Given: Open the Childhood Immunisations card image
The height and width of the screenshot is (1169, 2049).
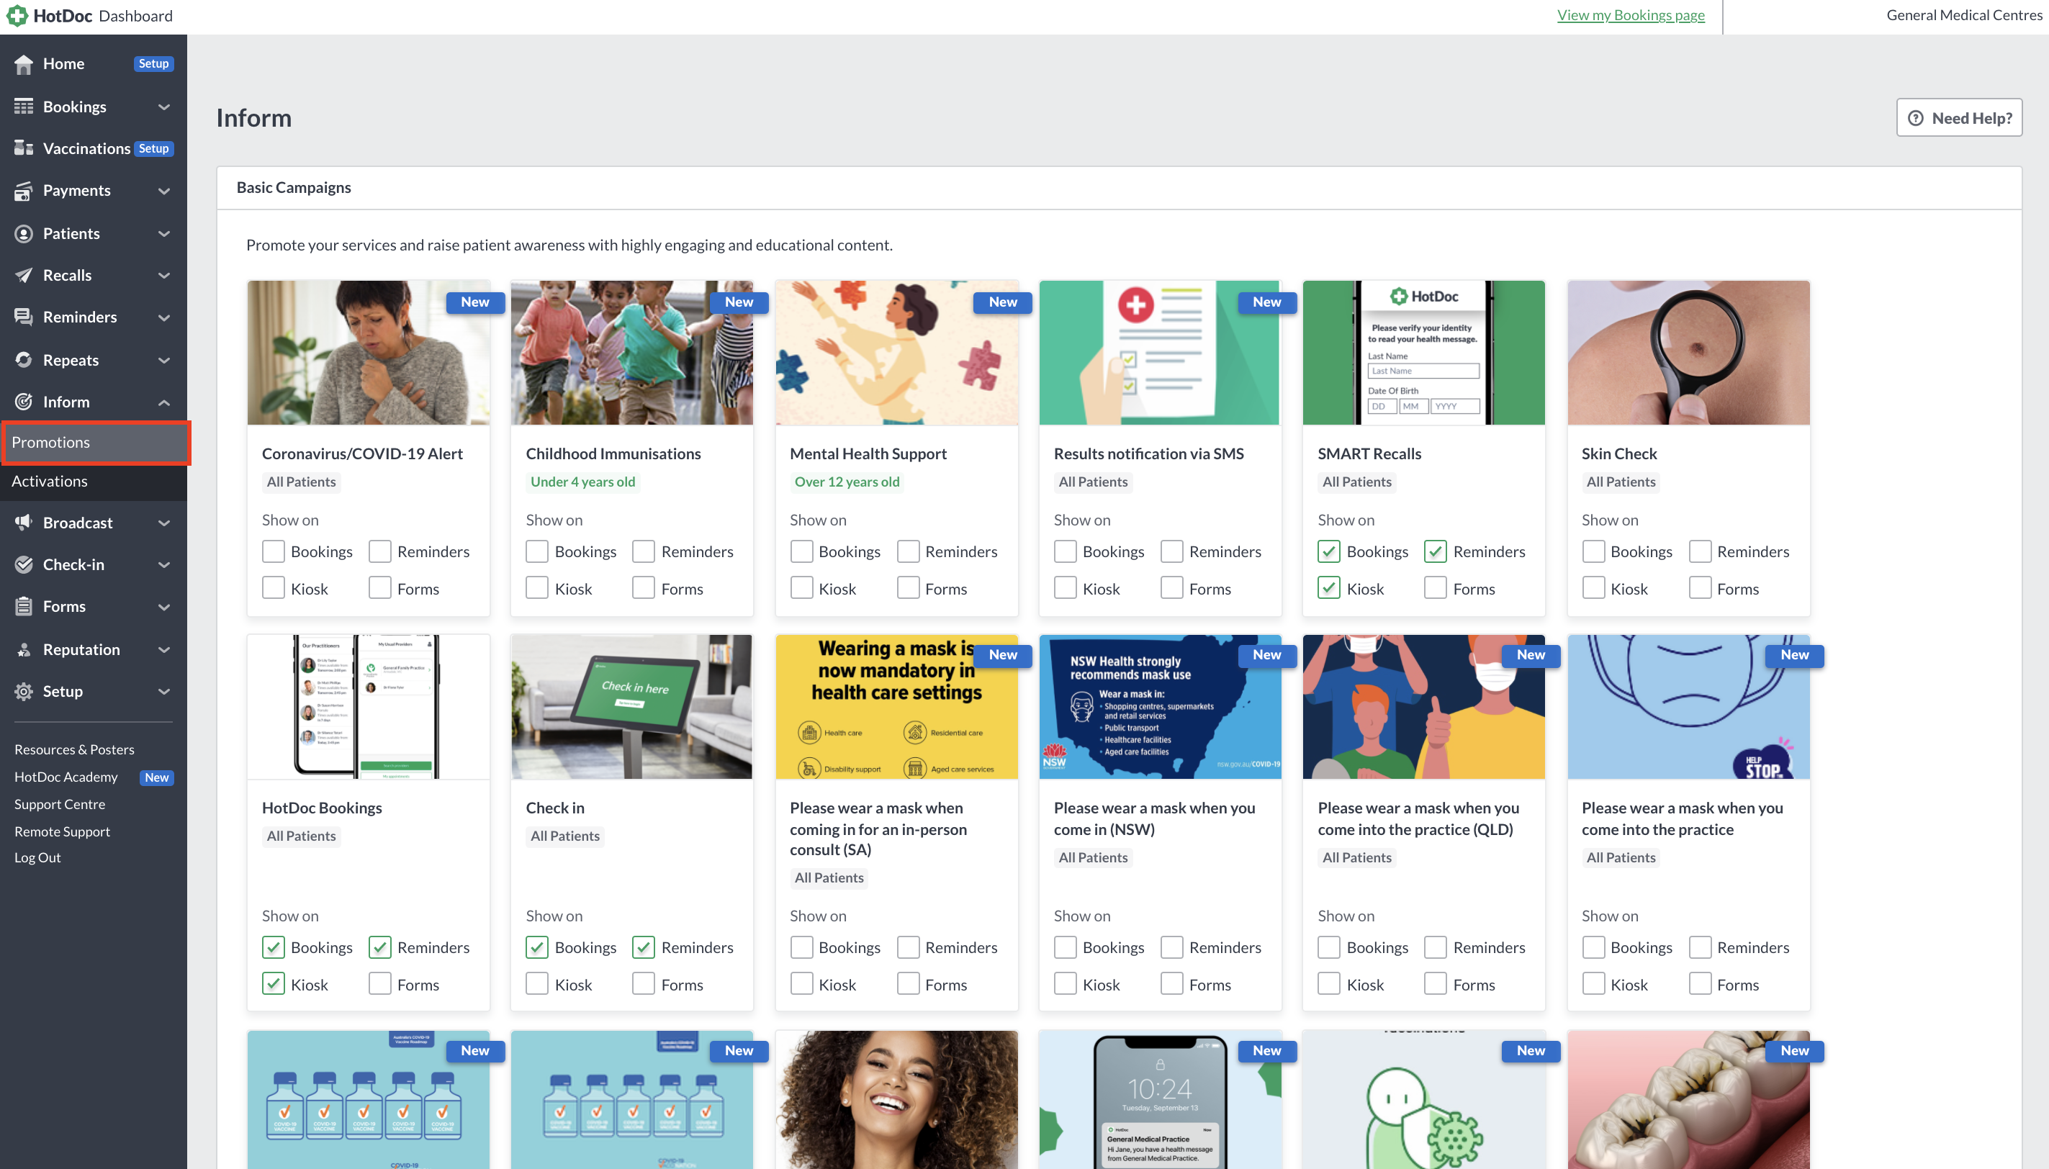Looking at the screenshot, I should click(x=632, y=353).
